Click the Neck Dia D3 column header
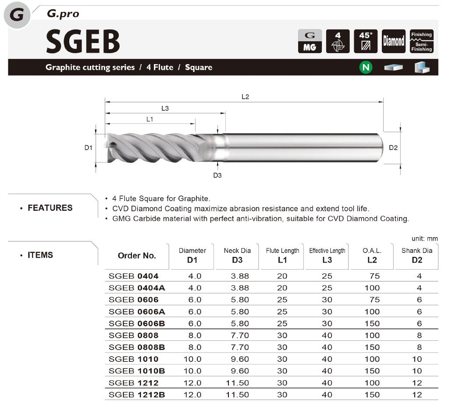This screenshot has height=411, width=452. [237, 256]
